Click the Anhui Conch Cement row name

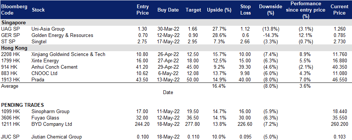(x=55, y=67)
